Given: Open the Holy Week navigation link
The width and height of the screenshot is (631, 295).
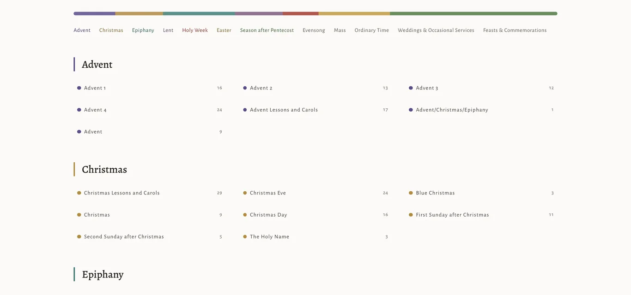Looking at the screenshot, I should tap(195, 30).
